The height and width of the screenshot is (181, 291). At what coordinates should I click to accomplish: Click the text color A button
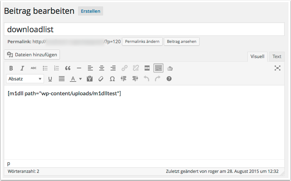73,79
